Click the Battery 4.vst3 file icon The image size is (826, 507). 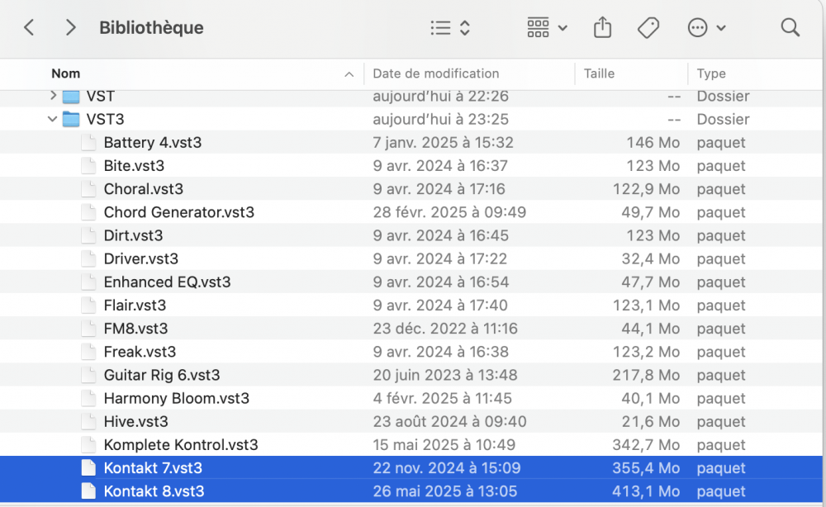point(88,142)
